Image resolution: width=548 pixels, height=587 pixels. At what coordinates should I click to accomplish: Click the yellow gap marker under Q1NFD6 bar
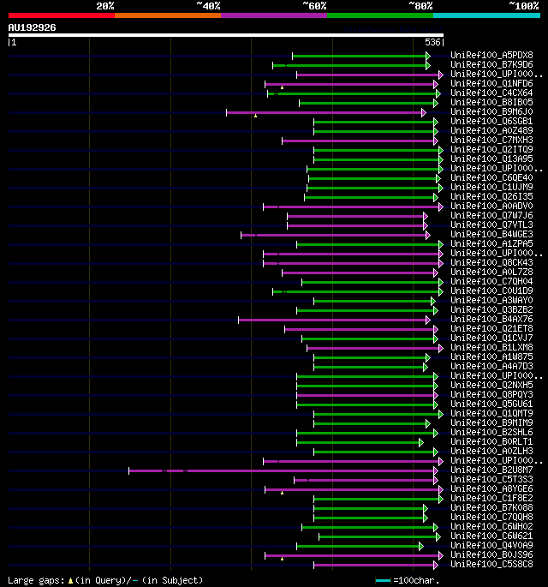coord(282,87)
